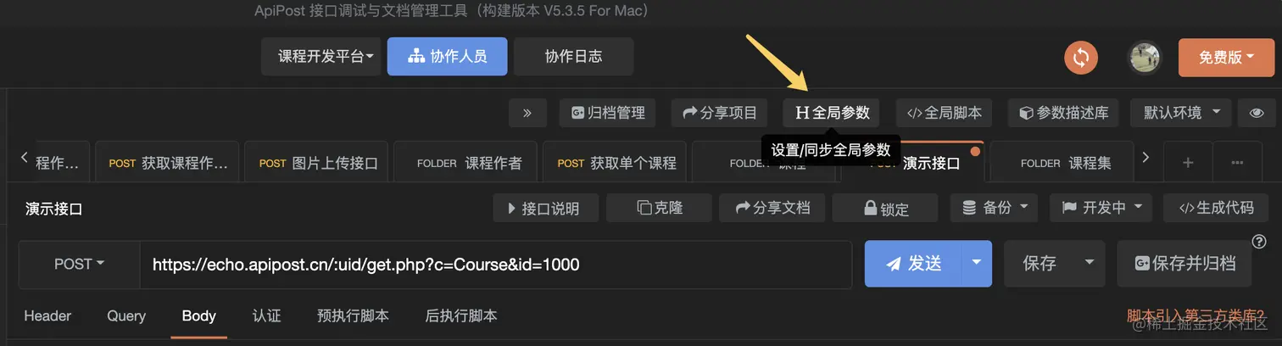1282x346 pixels.
Task: Click the help question mark icon
Action: 1259,242
